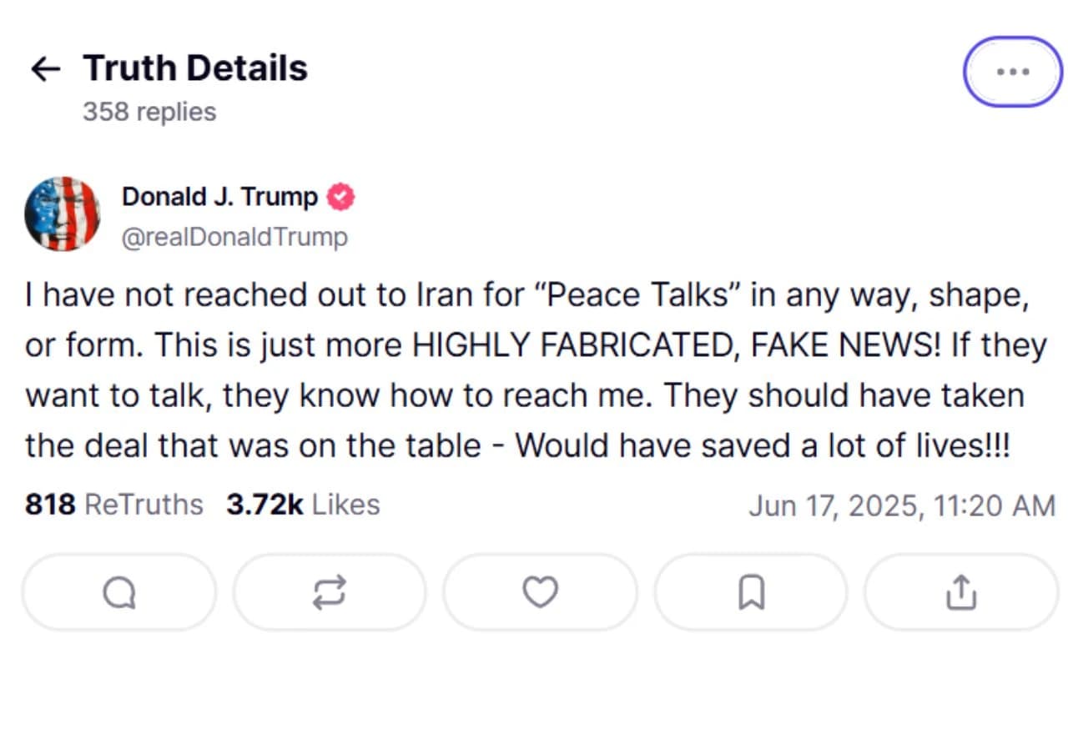Click the Jun 17 timestamp link
The width and height of the screenshot is (1068, 734).
coord(901,505)
